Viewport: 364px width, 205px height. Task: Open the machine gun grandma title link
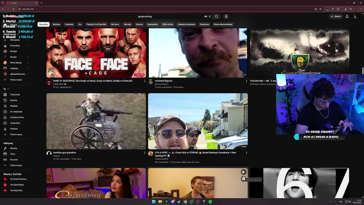(65, 153)
